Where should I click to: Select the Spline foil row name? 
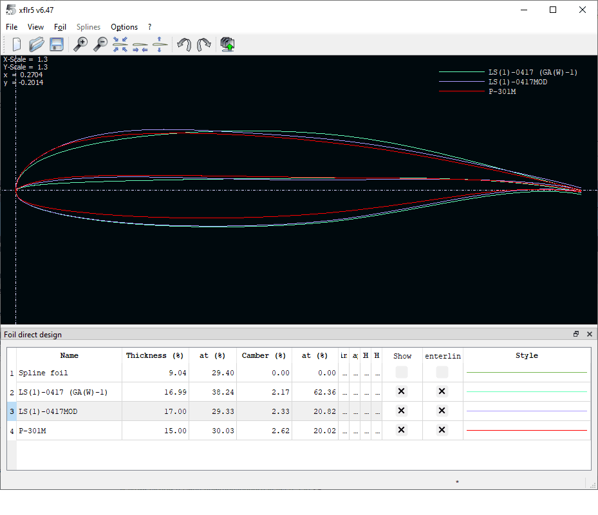pos(43,373)
